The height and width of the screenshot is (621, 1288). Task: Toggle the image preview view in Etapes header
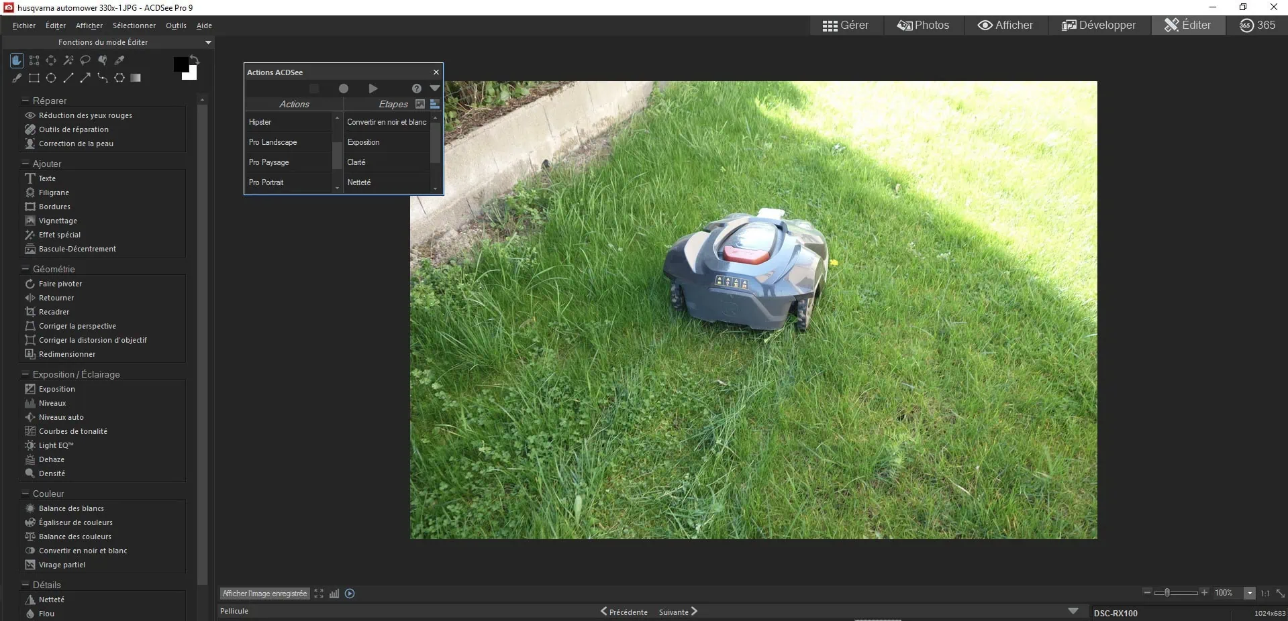pyautogui.click(x=420, y=104)
